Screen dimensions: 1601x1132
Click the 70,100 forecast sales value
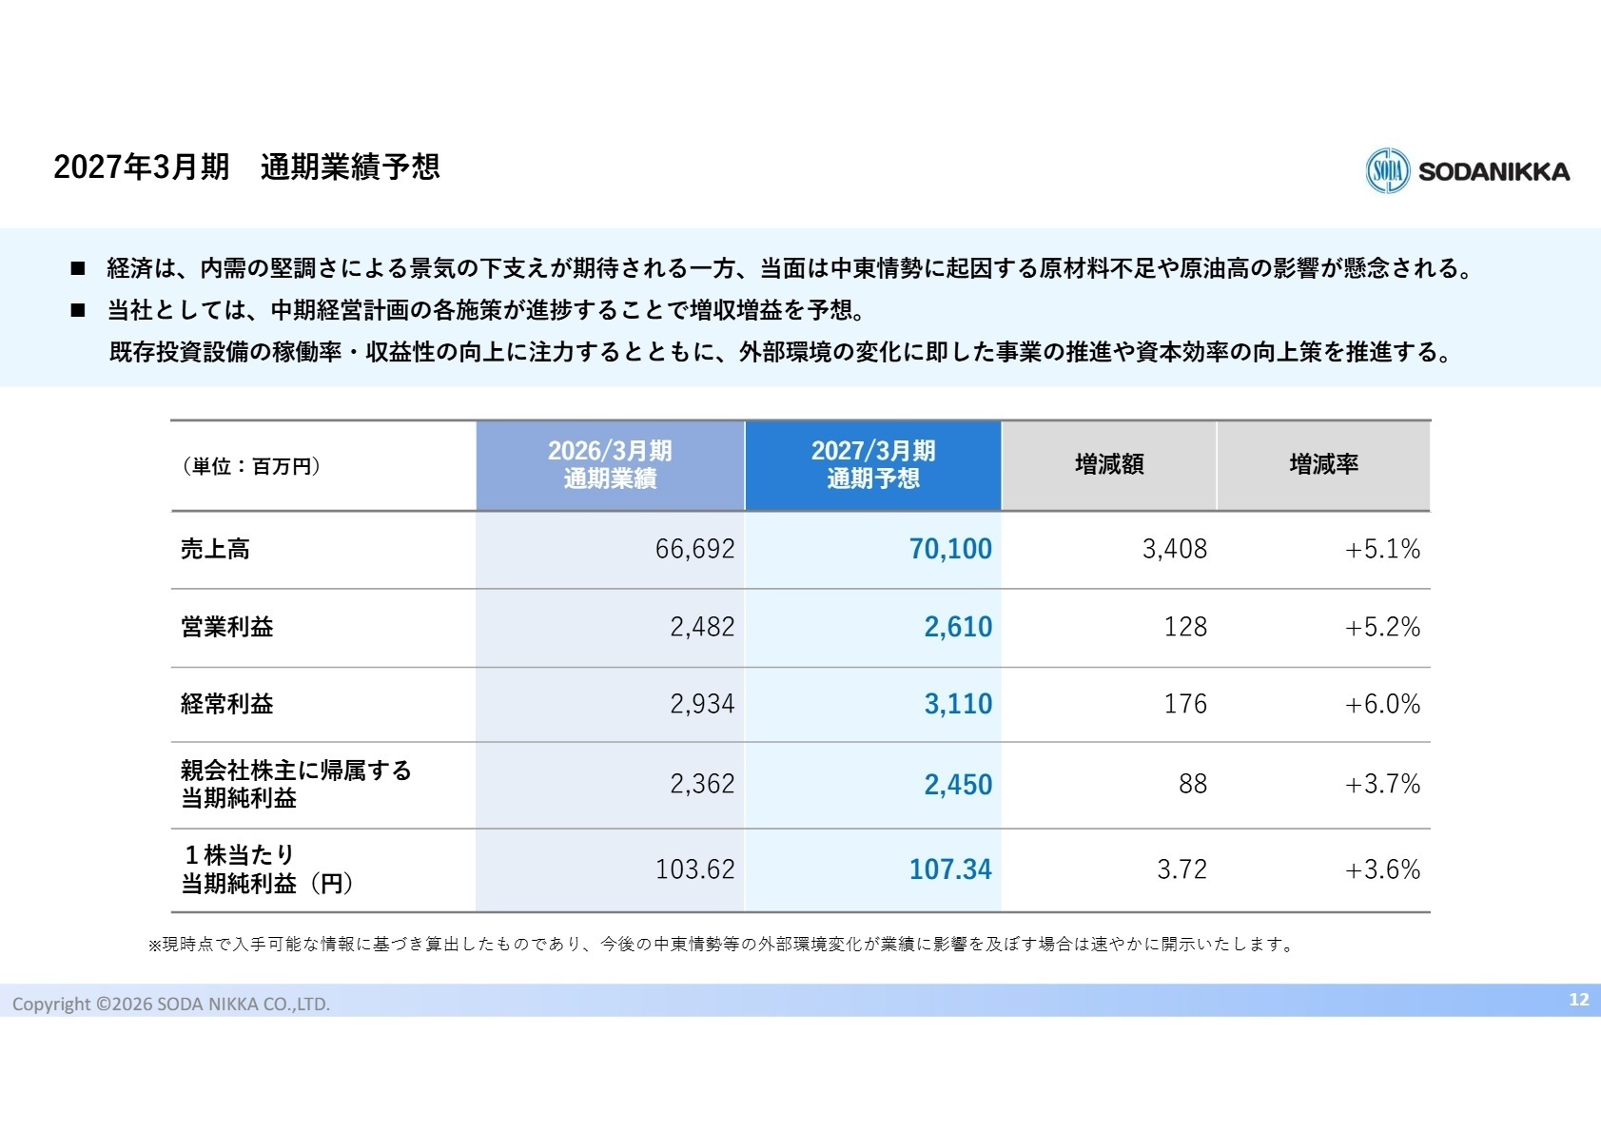coord(950,549)
